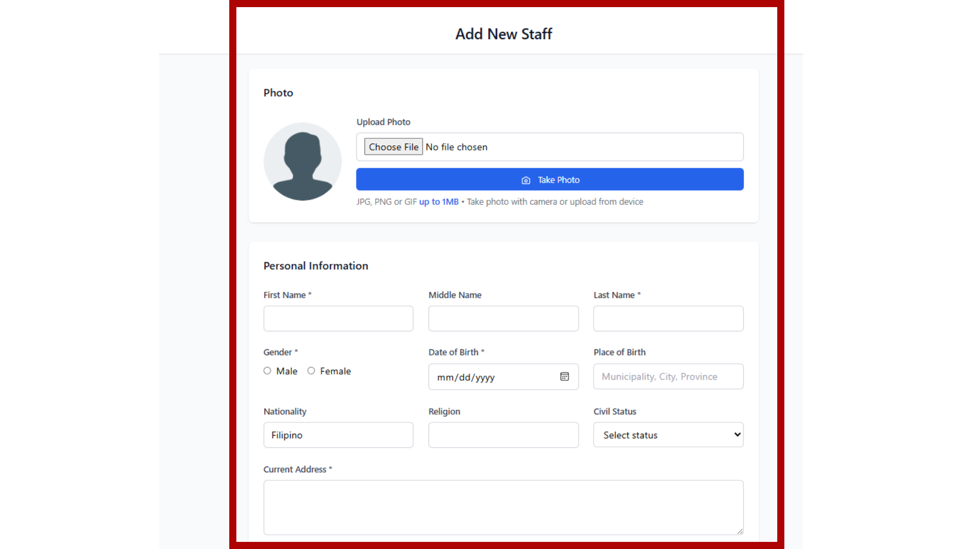Click the Last Name input field

(668, 318)
